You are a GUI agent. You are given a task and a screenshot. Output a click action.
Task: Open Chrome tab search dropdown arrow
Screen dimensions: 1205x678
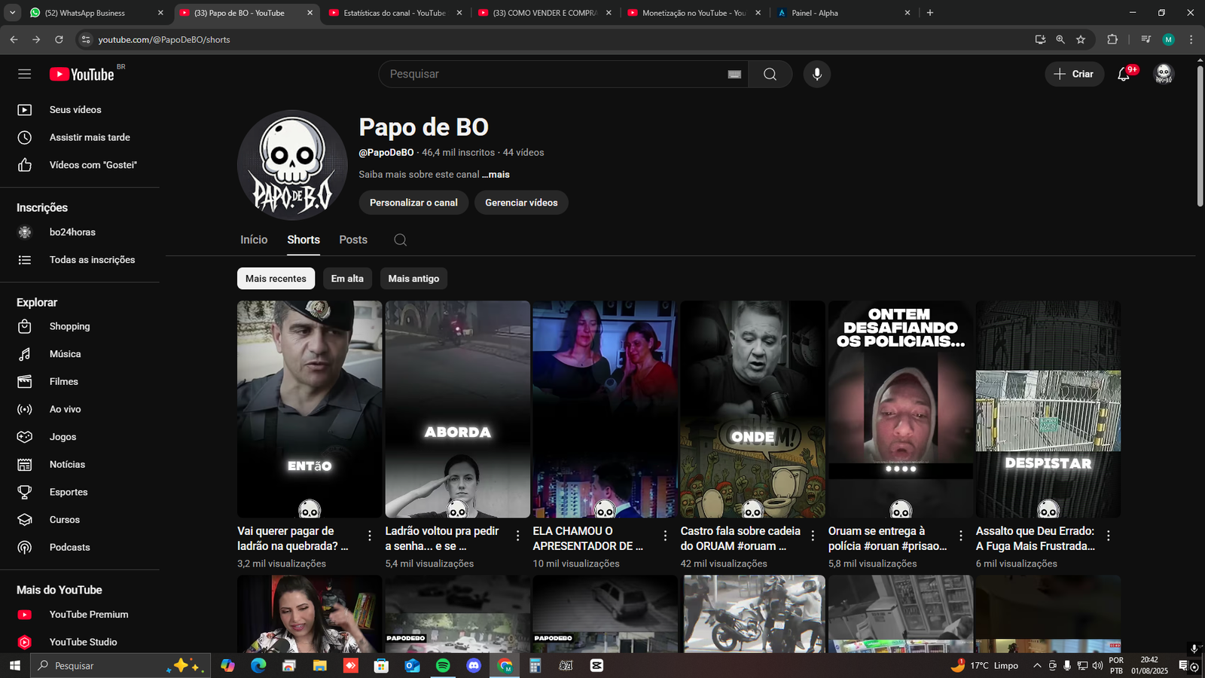(x=12, y=13)
